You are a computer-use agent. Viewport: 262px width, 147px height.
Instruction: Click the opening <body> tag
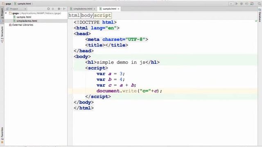click(x=82, y=56)
